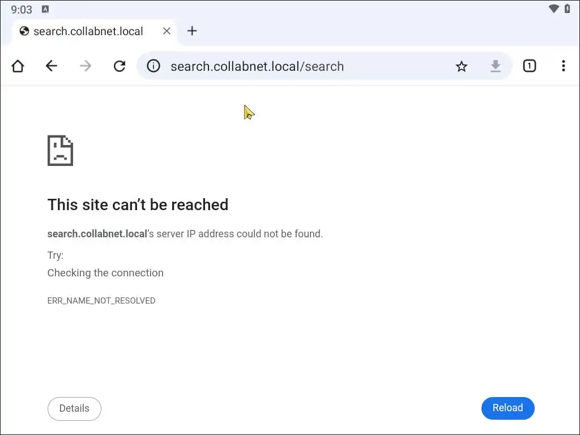
Task: Close the search.collabnet.local tab
Action: pos(167,31)
